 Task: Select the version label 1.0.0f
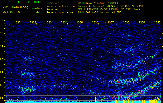[36, 2]
